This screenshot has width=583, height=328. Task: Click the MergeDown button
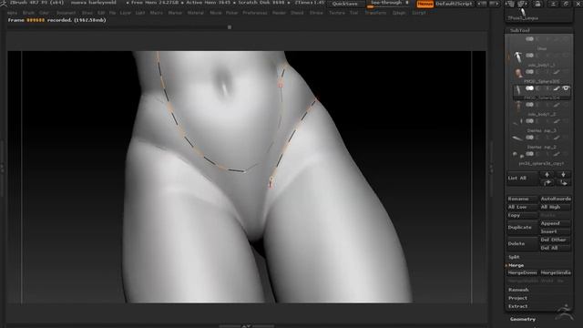pos(522,273)
